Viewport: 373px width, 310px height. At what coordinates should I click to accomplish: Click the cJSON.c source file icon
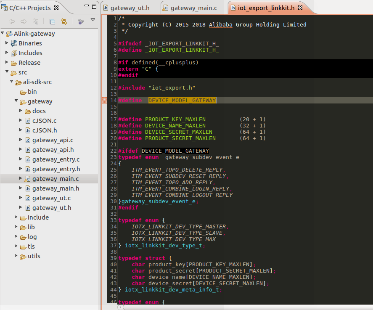click(28, 121)
